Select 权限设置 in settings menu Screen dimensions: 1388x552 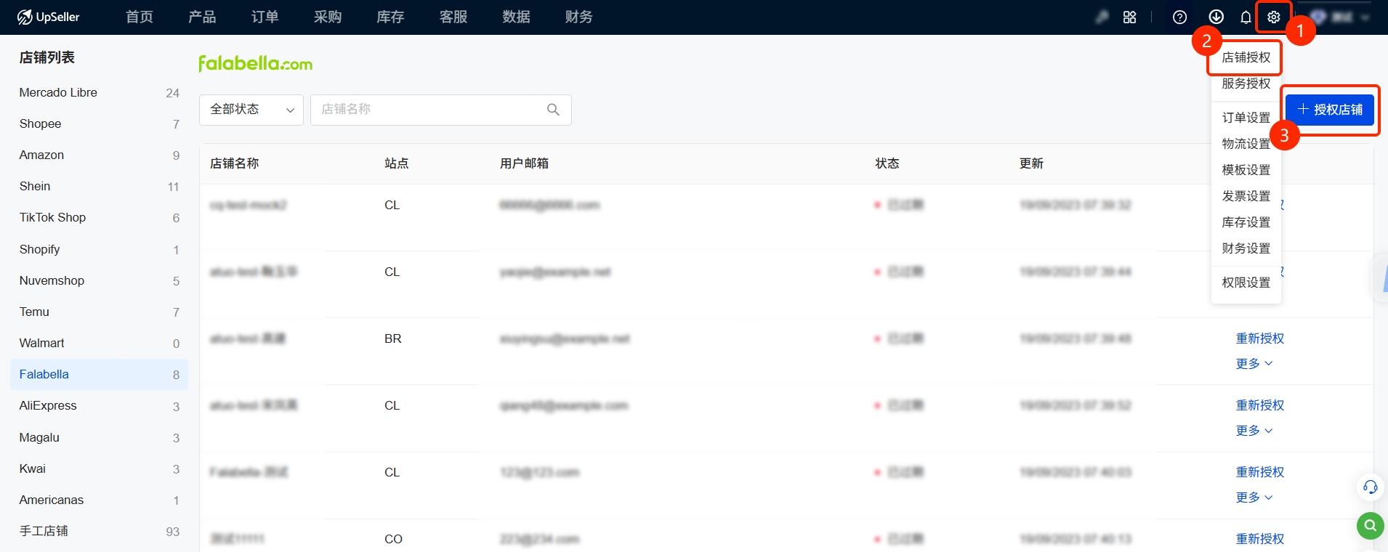(1246, 283)
